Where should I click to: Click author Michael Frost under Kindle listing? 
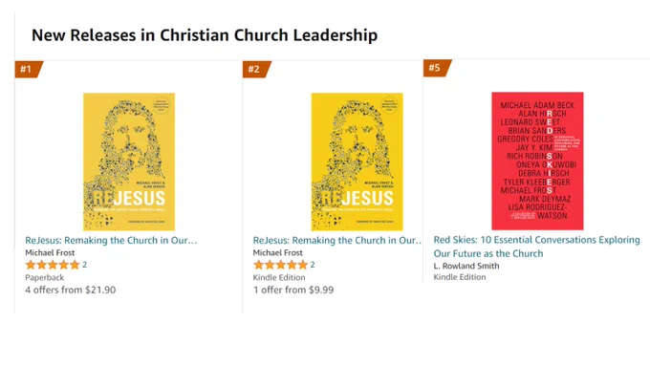(x=278, y=253)
